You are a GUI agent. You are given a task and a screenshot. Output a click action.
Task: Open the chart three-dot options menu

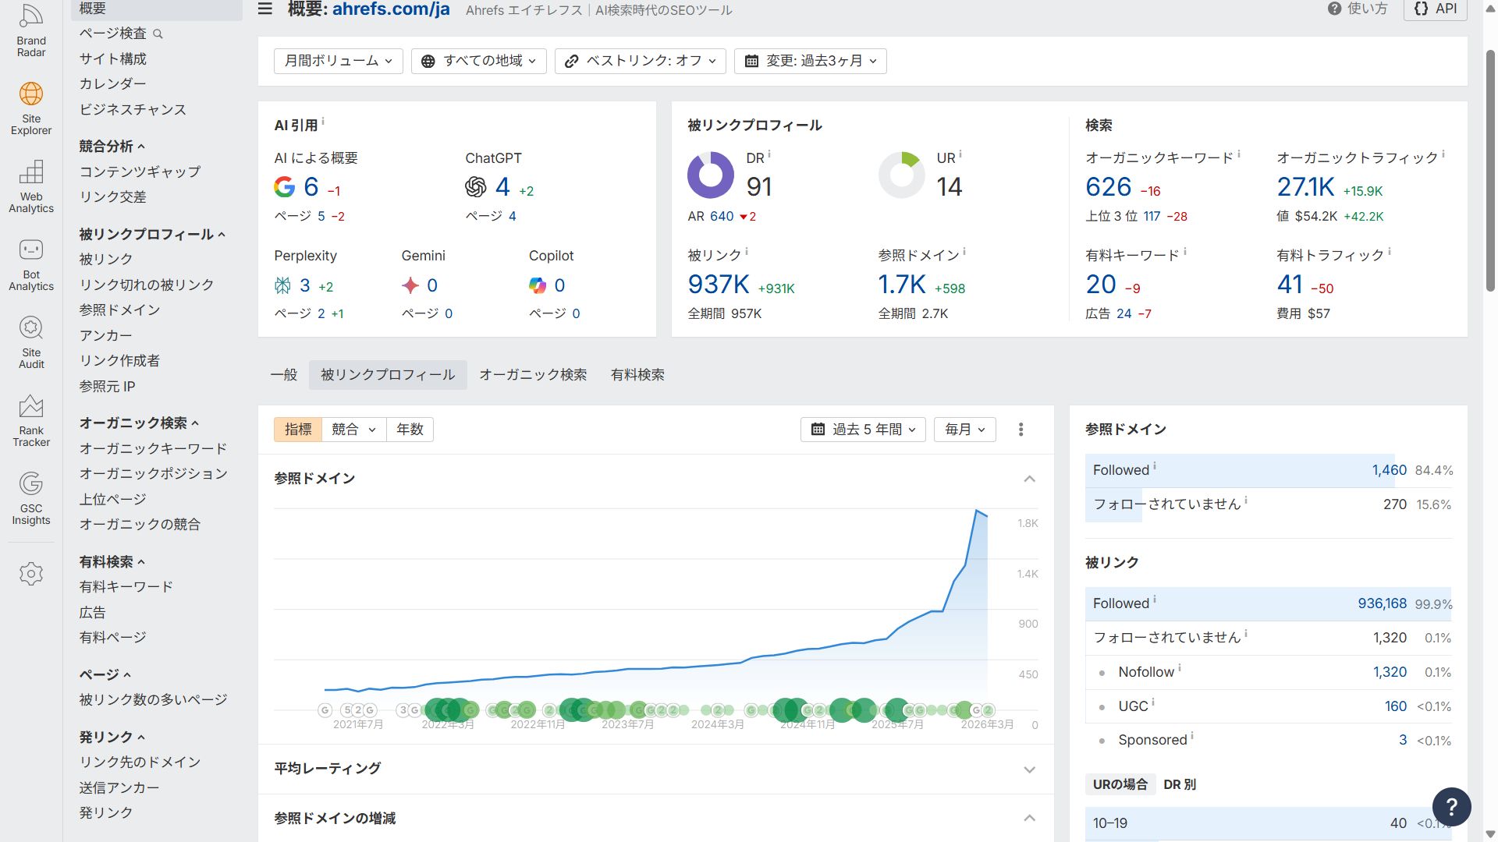pos(1021,429)
